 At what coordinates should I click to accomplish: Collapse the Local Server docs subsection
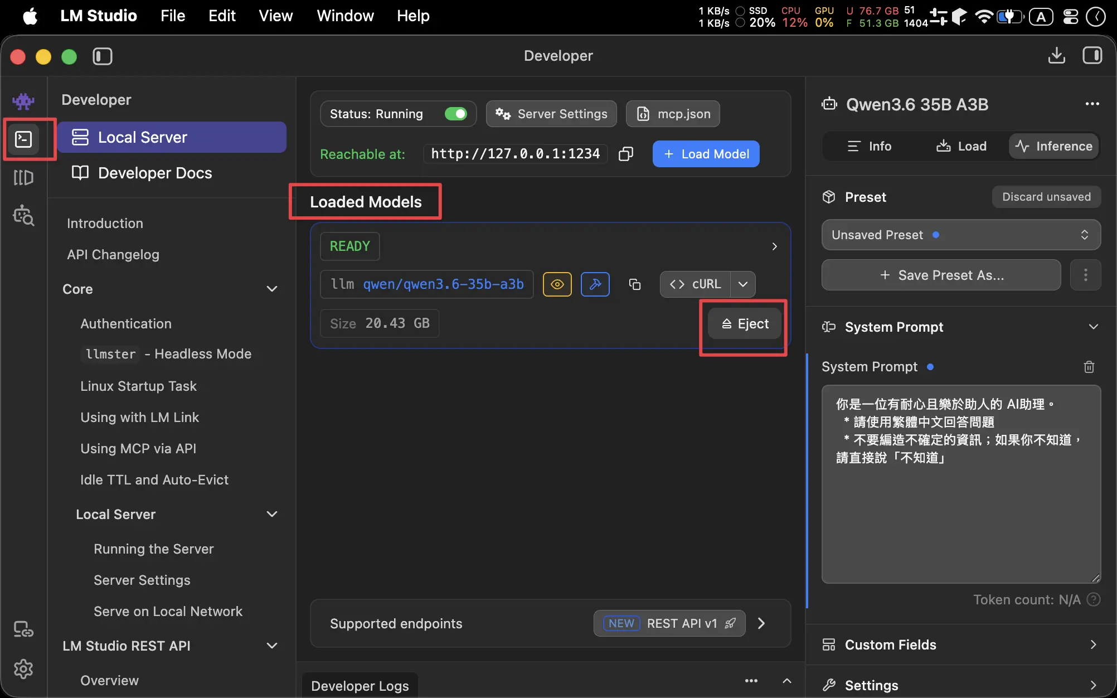click(272, 514)
